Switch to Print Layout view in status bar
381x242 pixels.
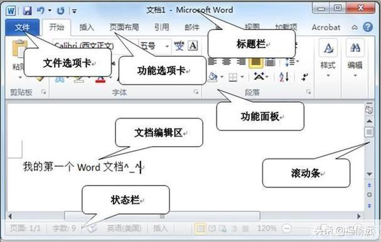[200, 228]
